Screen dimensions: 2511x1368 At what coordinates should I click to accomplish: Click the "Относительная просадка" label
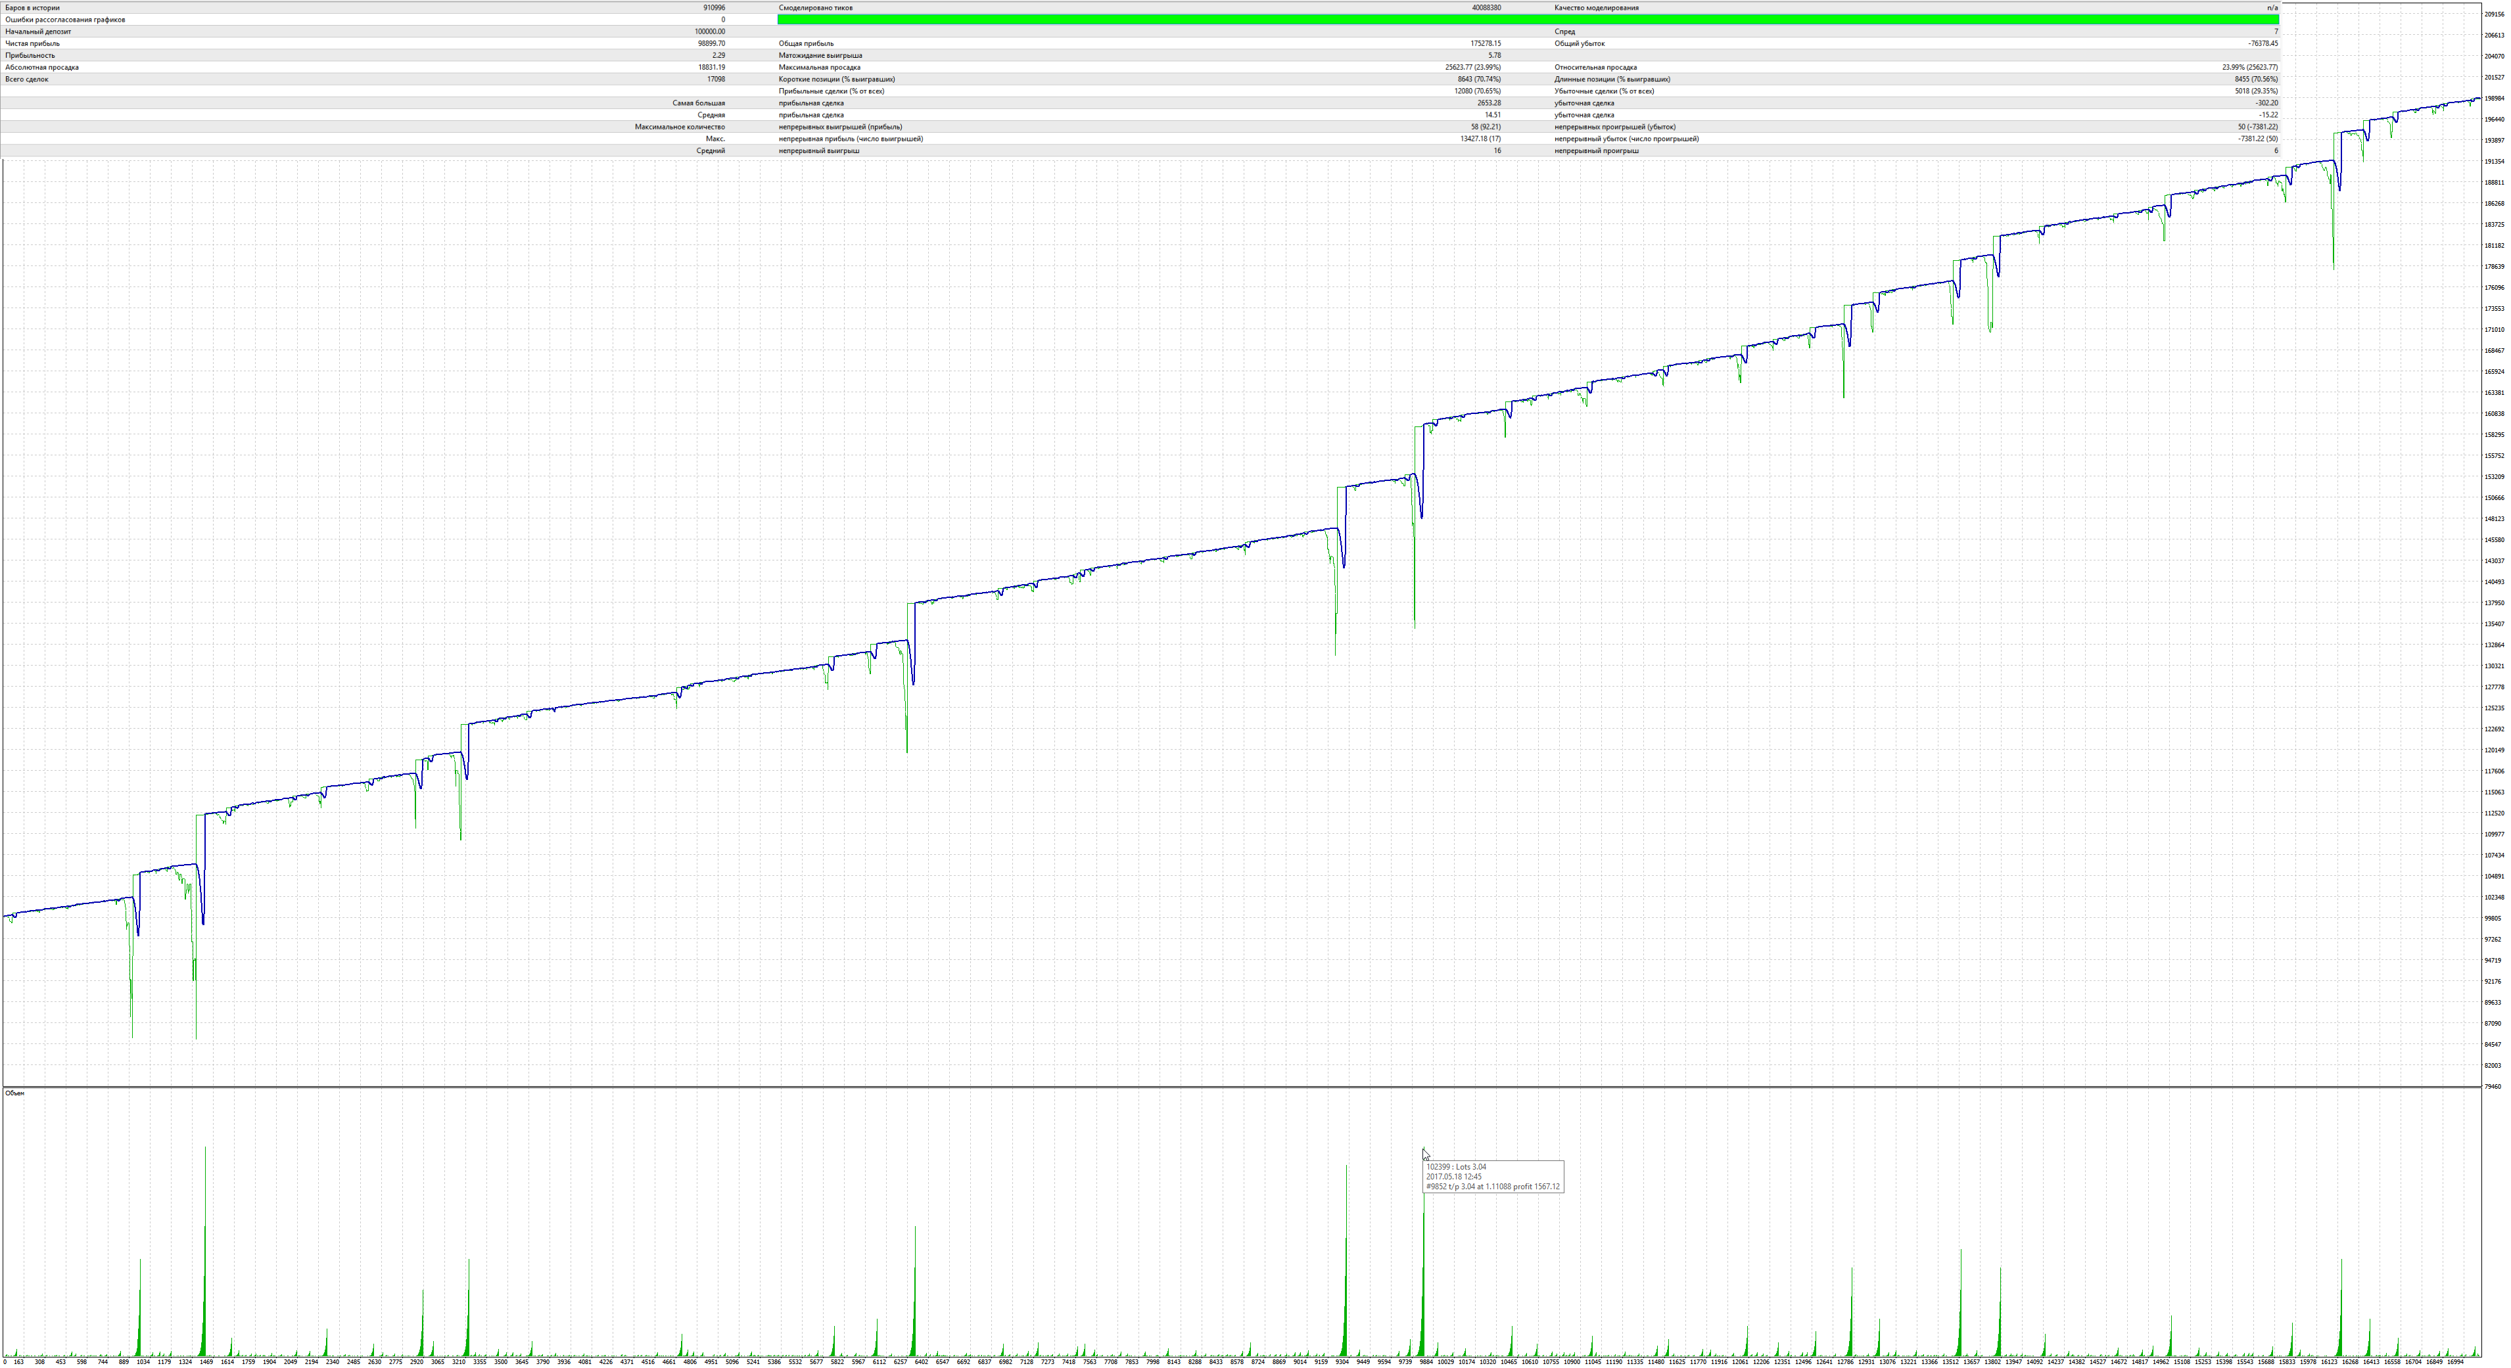[x=1596, y=67]
